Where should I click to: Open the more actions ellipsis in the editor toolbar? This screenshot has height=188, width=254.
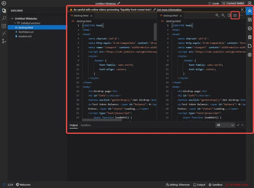[242, 15]
